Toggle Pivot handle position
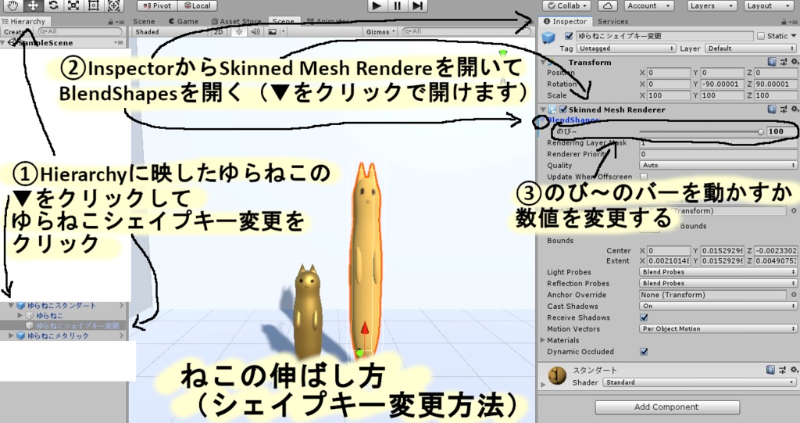 pos(158,5)
